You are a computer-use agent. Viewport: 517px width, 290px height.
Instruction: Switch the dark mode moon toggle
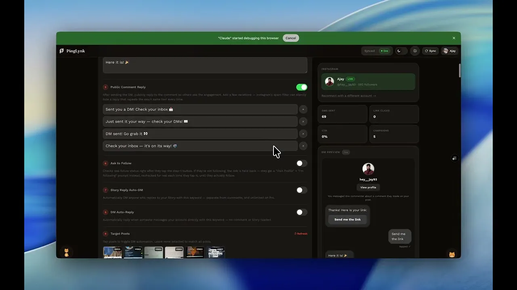click(401, 51)
